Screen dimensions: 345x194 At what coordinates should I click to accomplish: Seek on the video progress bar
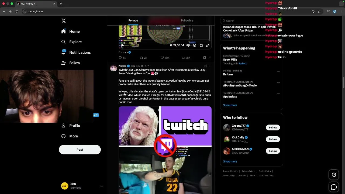pos(165,40)
